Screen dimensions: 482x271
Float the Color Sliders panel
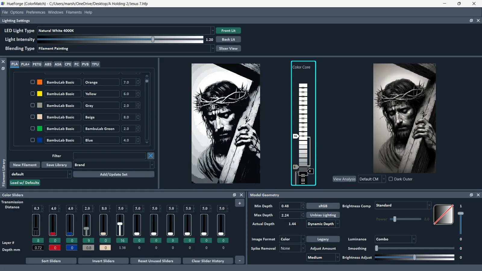pos(234,195)
